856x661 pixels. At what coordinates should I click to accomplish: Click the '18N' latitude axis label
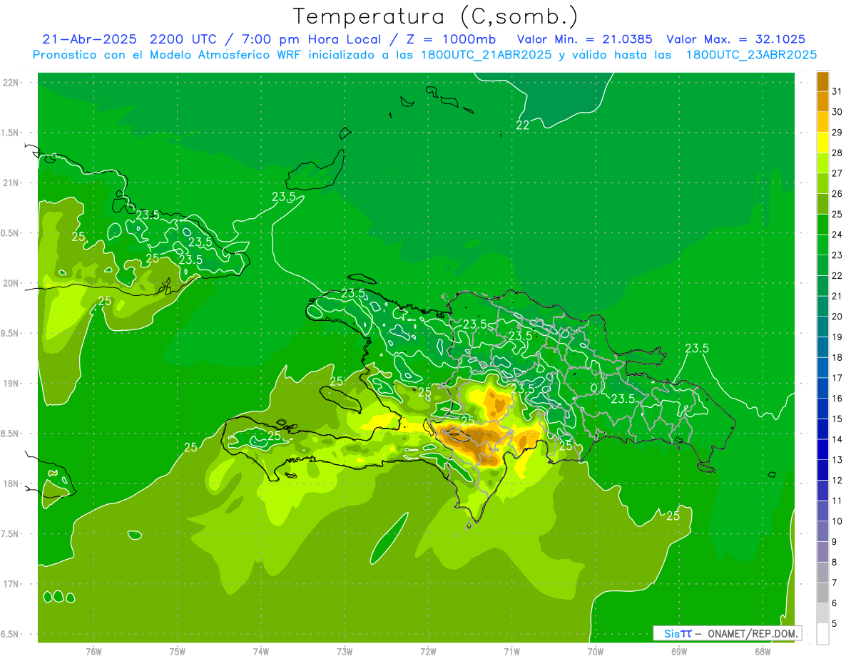pos(11,483)
